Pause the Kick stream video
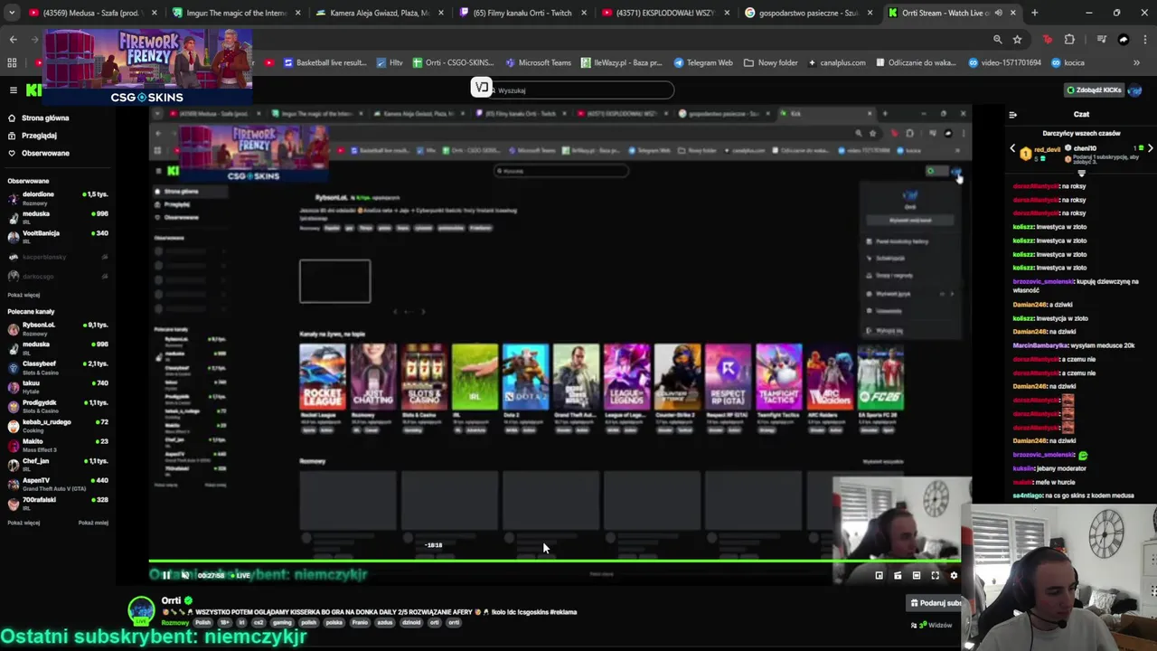This screenshot has width=1157, height=651. pyautogui.click(x=166, y=575)
